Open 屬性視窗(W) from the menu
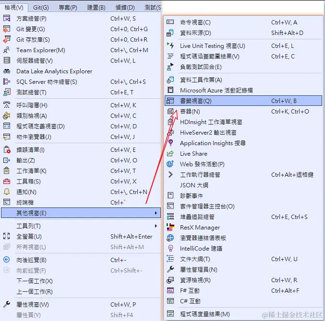This screenshot has width=325, height=321. pyautogui.click(x=81, y=304)
